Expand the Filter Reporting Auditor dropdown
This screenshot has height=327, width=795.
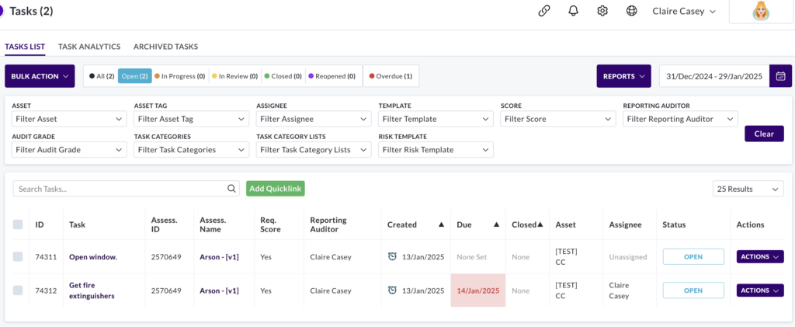pos(680,119)
